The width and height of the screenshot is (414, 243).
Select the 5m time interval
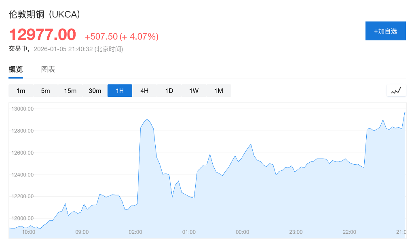coord(46,91)
